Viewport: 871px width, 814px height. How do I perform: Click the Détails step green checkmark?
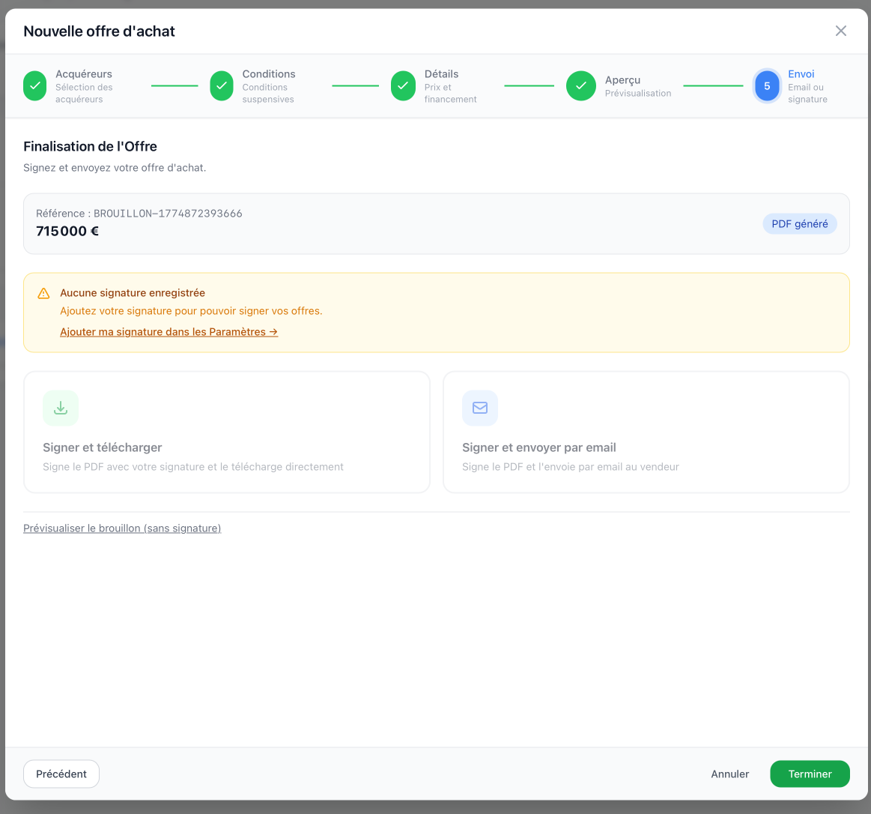(403, 85)
